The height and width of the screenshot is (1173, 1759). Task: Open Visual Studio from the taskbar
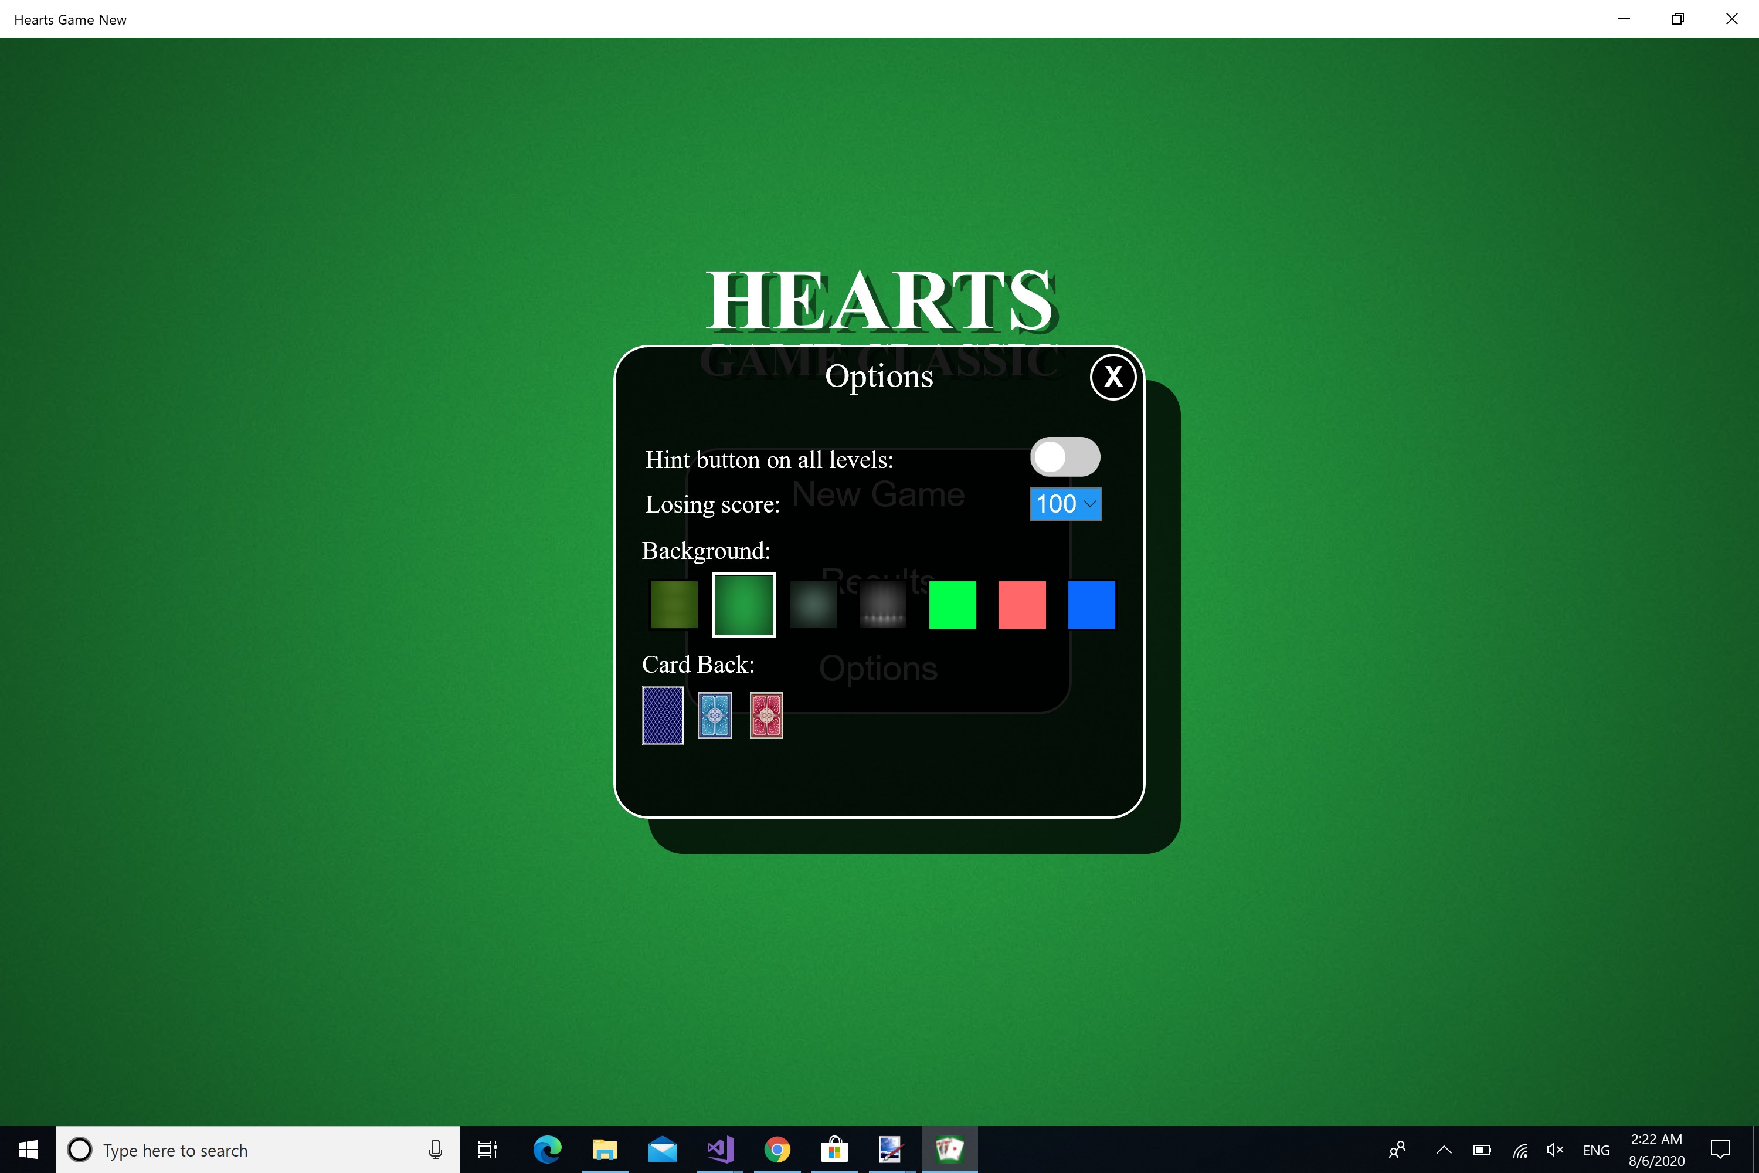point(719,1150)
